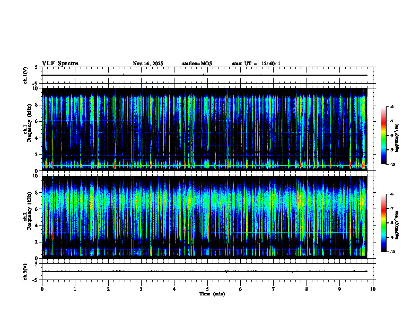Screen dimensions: 420x324
Task: Click the ch.2 frequency axis "6" tick label
Action: 37,209
